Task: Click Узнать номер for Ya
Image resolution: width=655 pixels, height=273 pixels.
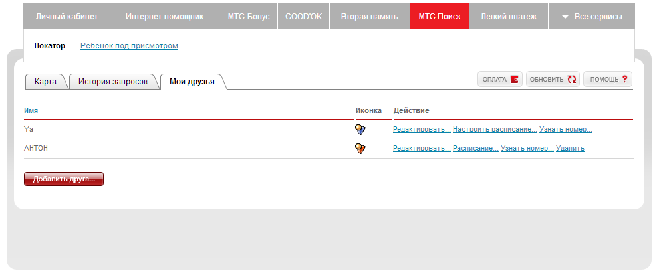Action: 566,130
